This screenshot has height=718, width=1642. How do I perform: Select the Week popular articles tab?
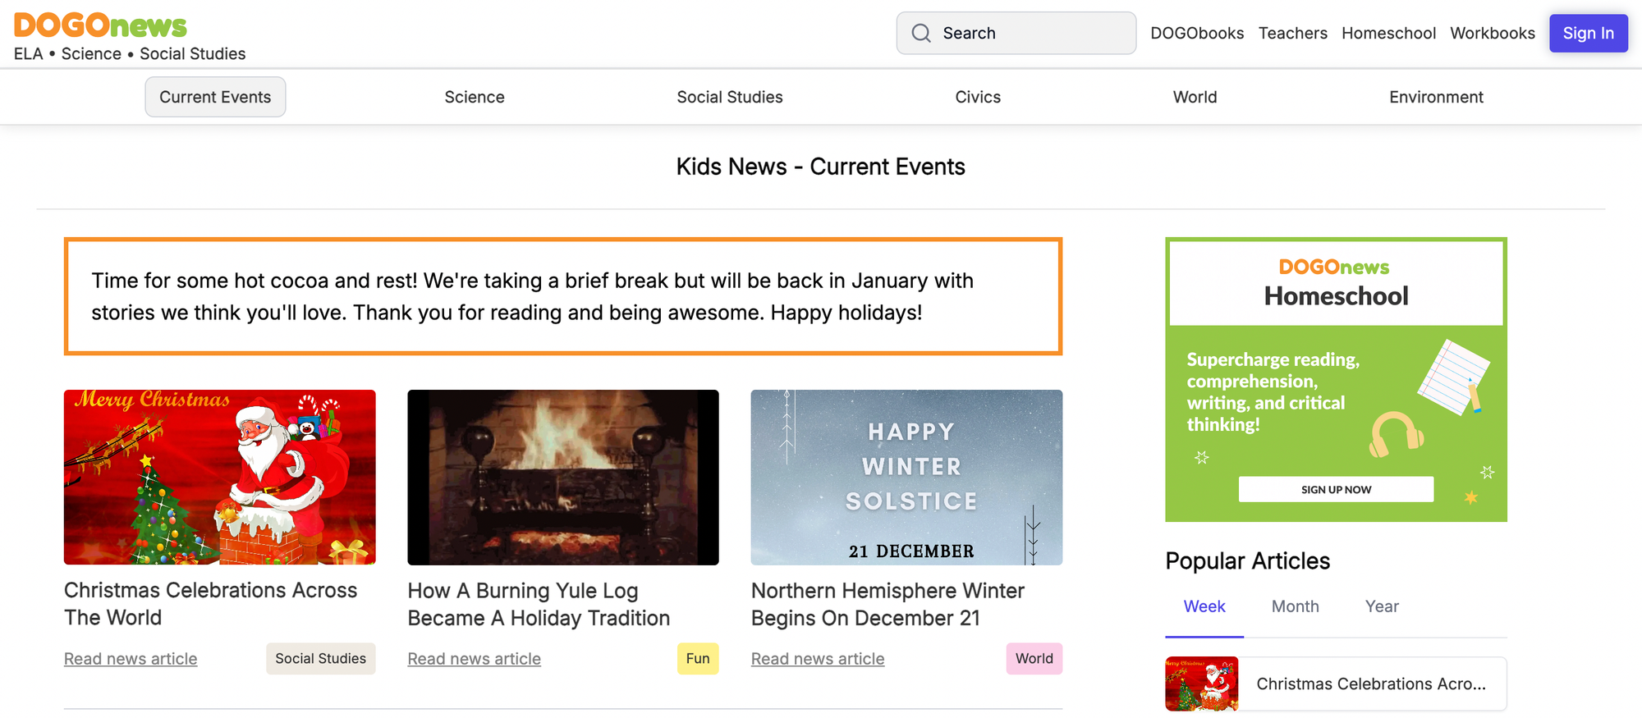1204,606
